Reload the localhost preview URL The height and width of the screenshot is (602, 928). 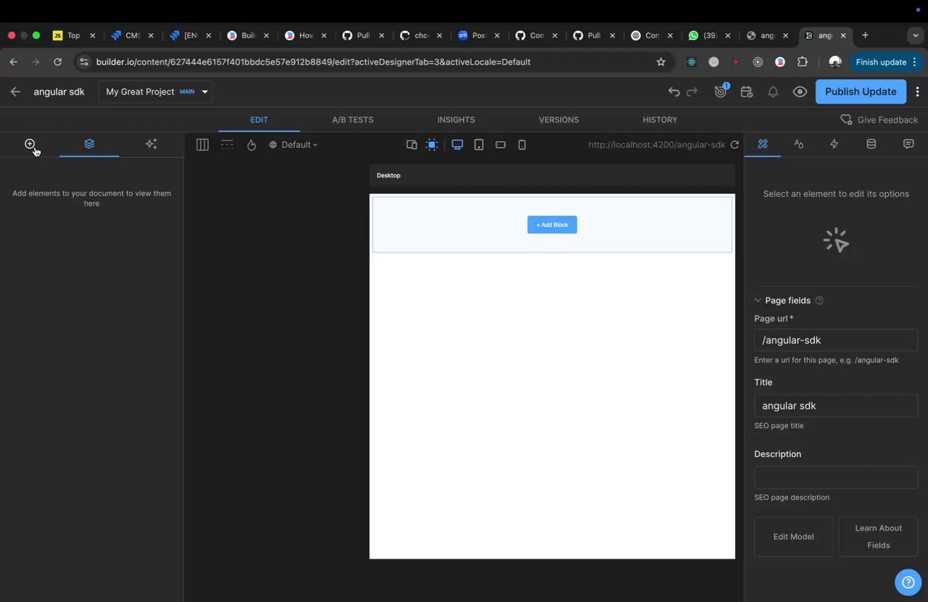(734, 145)
